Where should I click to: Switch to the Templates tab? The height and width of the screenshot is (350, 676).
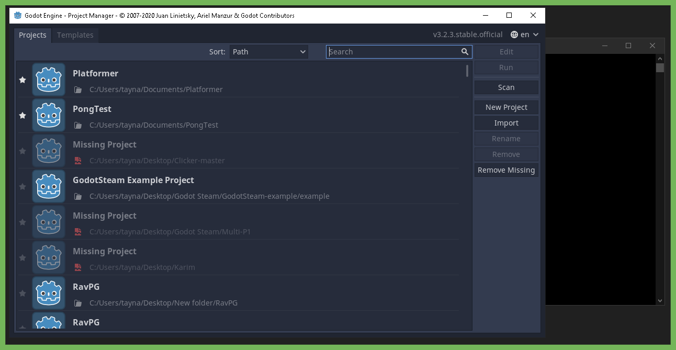pyautogui.click(x=75, y=35)
